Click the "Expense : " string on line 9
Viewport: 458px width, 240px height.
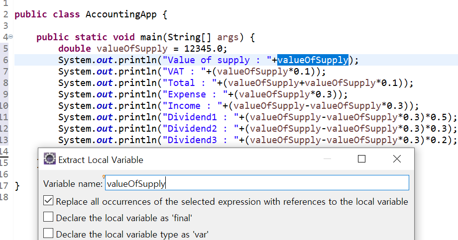click(x=196, y=94)
